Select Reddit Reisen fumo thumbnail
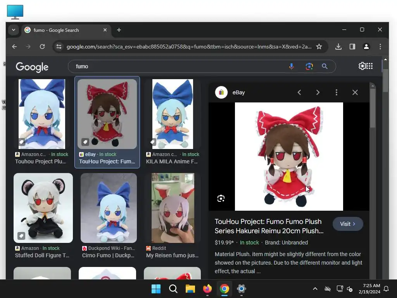The width and height of the screenshot is (397, 298). coord(173,208)
